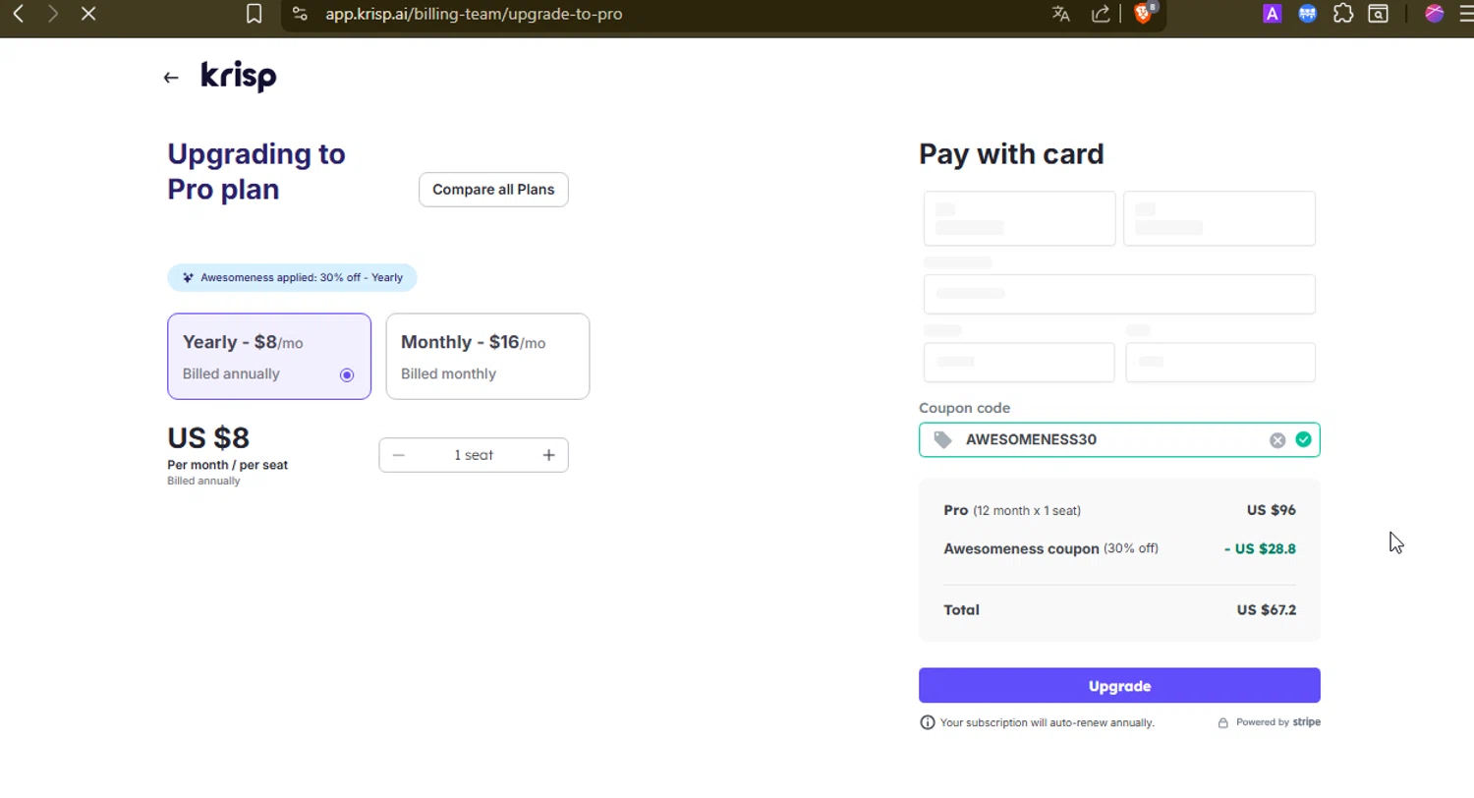Click the lock icon near Stripe
This screenshot has width=1474, height=798.
[1222, 722]
